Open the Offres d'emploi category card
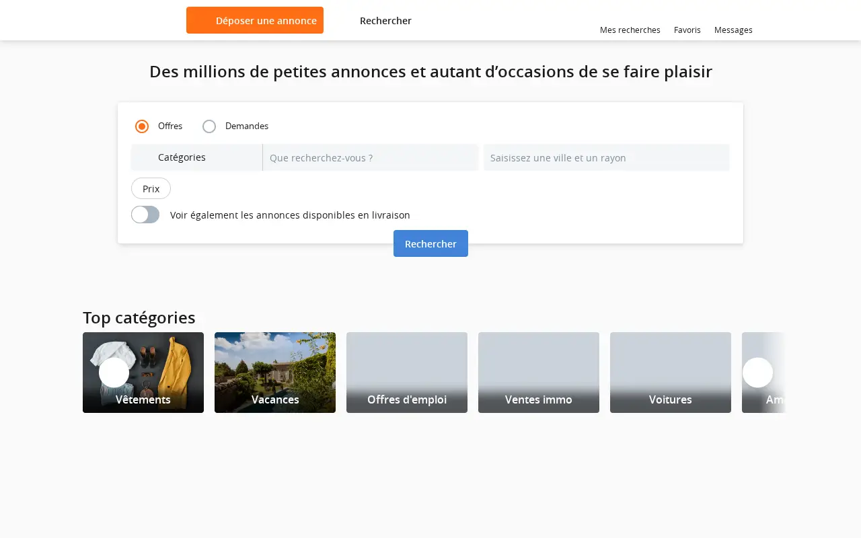 [x=407, y=373]
